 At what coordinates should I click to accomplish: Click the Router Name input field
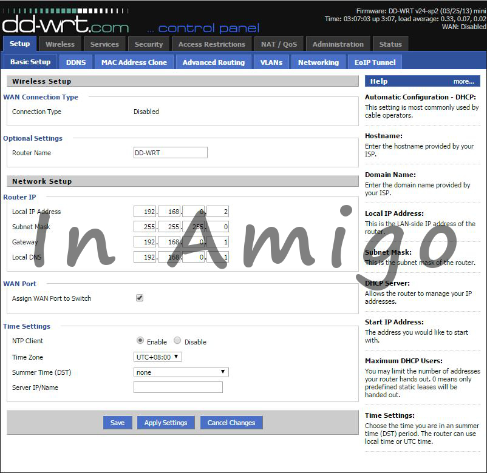point(170,152)
